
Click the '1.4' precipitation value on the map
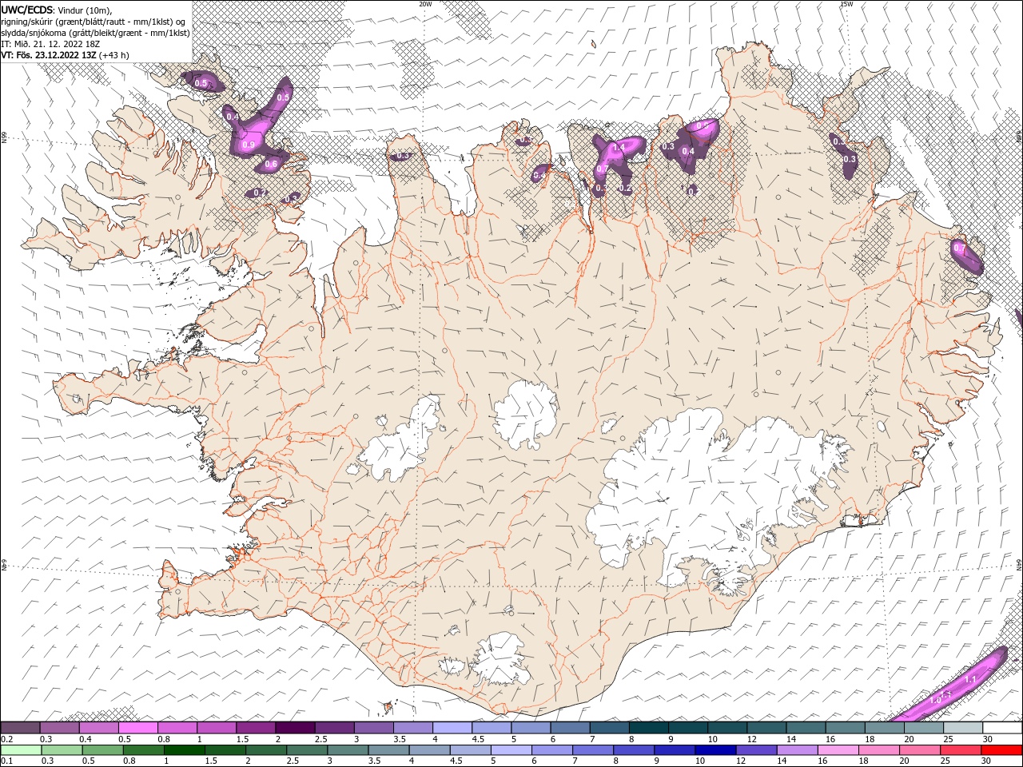(x=618, y=148)
